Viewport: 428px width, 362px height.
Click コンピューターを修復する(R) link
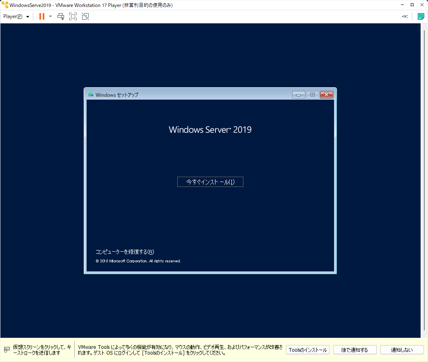[x=125, y=252]
